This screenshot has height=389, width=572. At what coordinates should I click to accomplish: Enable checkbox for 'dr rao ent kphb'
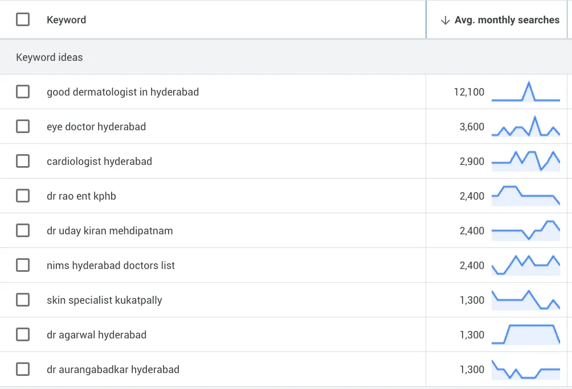[23, 196]
